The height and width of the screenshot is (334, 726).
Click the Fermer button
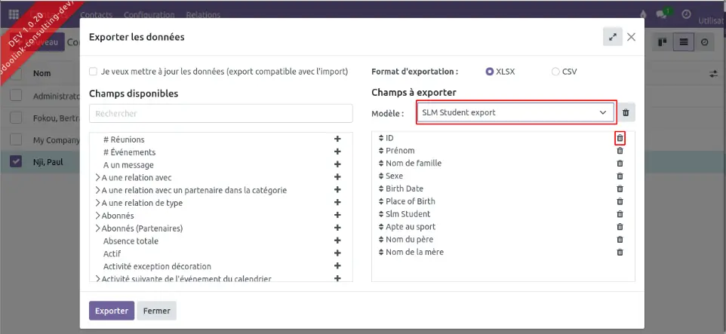pos(156,311)
